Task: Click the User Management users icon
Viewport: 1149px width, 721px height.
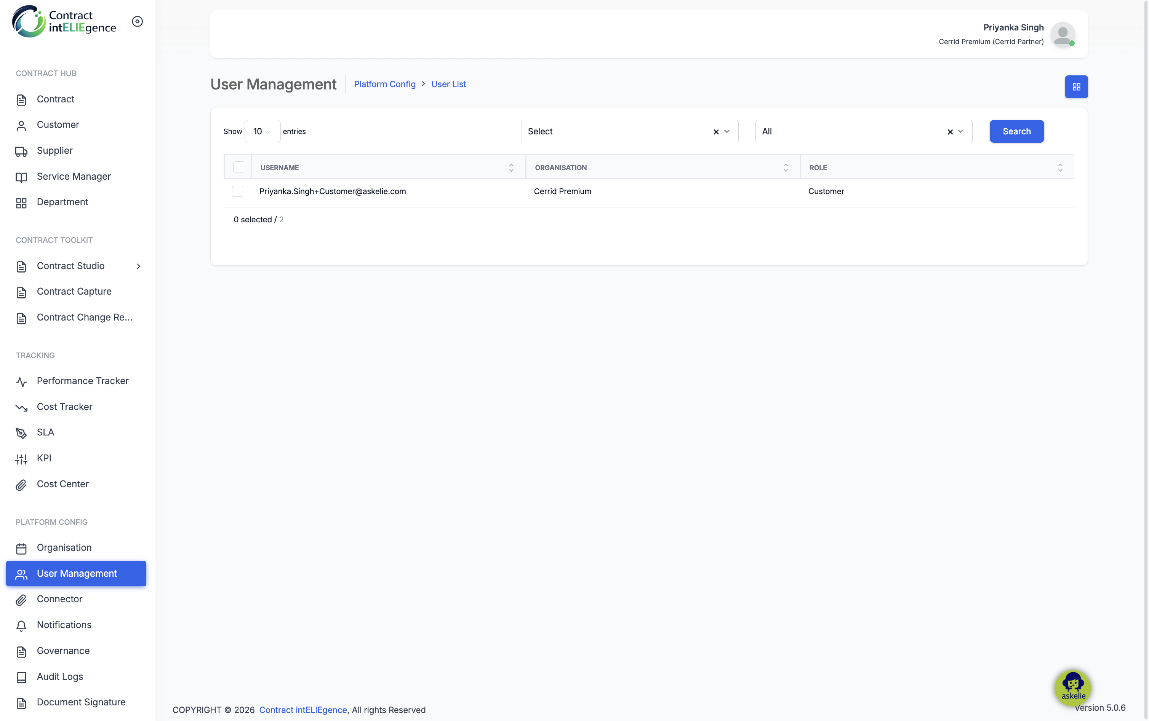Action: tap(21, 574)
